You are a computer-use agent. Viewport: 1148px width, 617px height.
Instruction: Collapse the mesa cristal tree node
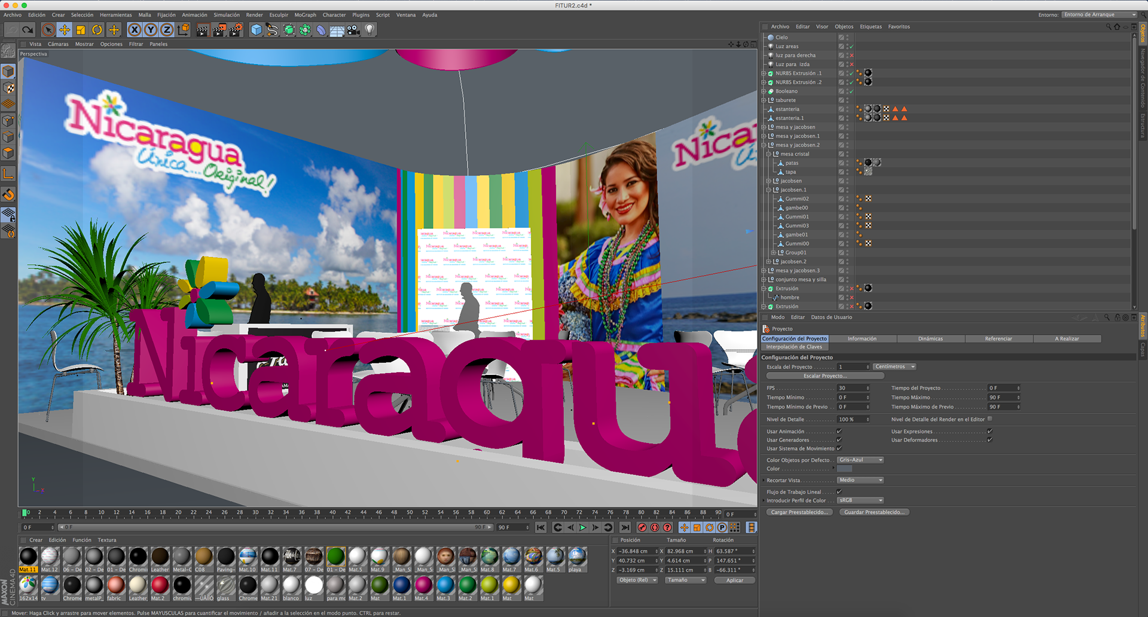click(769, 154)
